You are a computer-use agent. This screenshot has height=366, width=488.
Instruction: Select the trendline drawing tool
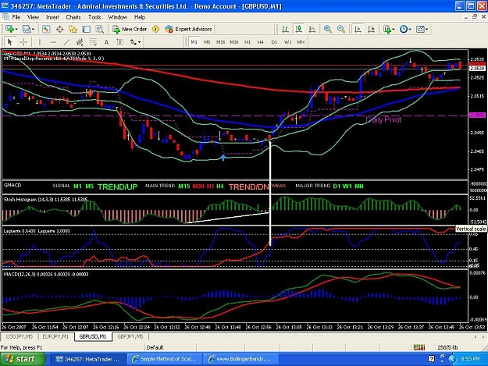pyautogui.click(x=66, y=42)
